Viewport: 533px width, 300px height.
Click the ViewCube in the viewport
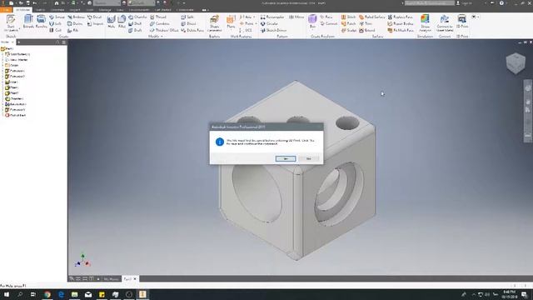tap(516, 63)
